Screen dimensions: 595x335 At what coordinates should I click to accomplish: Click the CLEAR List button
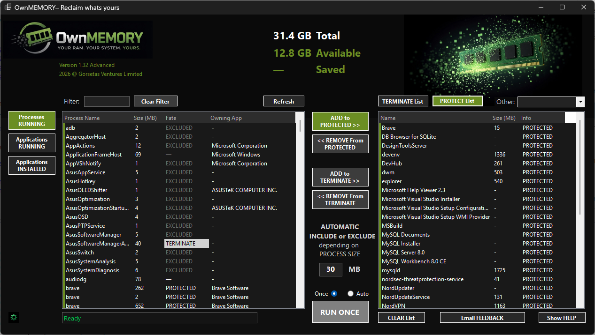pyautogui.click(x=402, y=318)
